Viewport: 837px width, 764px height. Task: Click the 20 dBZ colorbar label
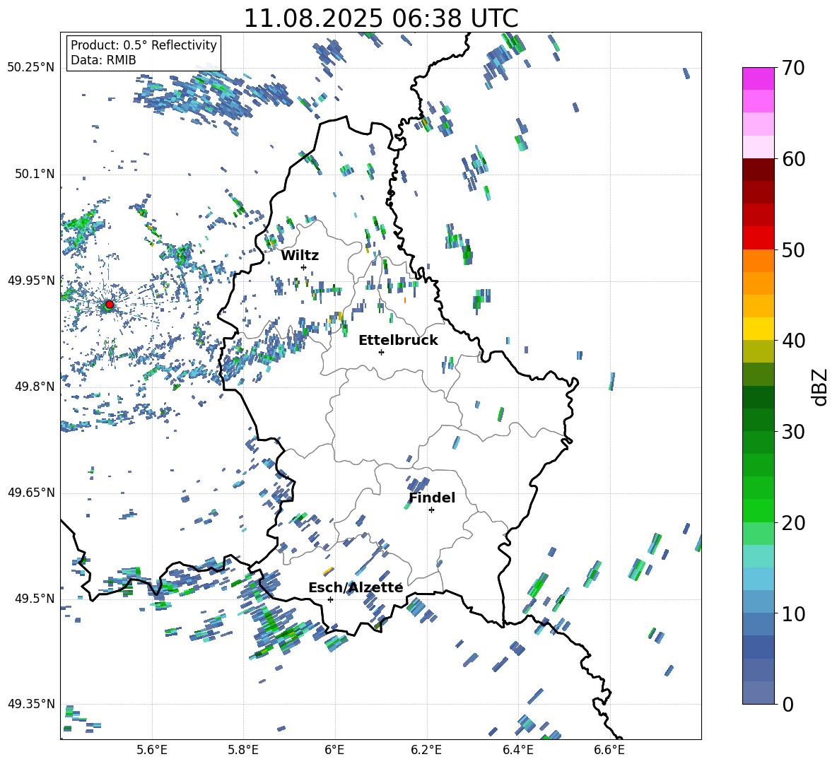point(793,523)
